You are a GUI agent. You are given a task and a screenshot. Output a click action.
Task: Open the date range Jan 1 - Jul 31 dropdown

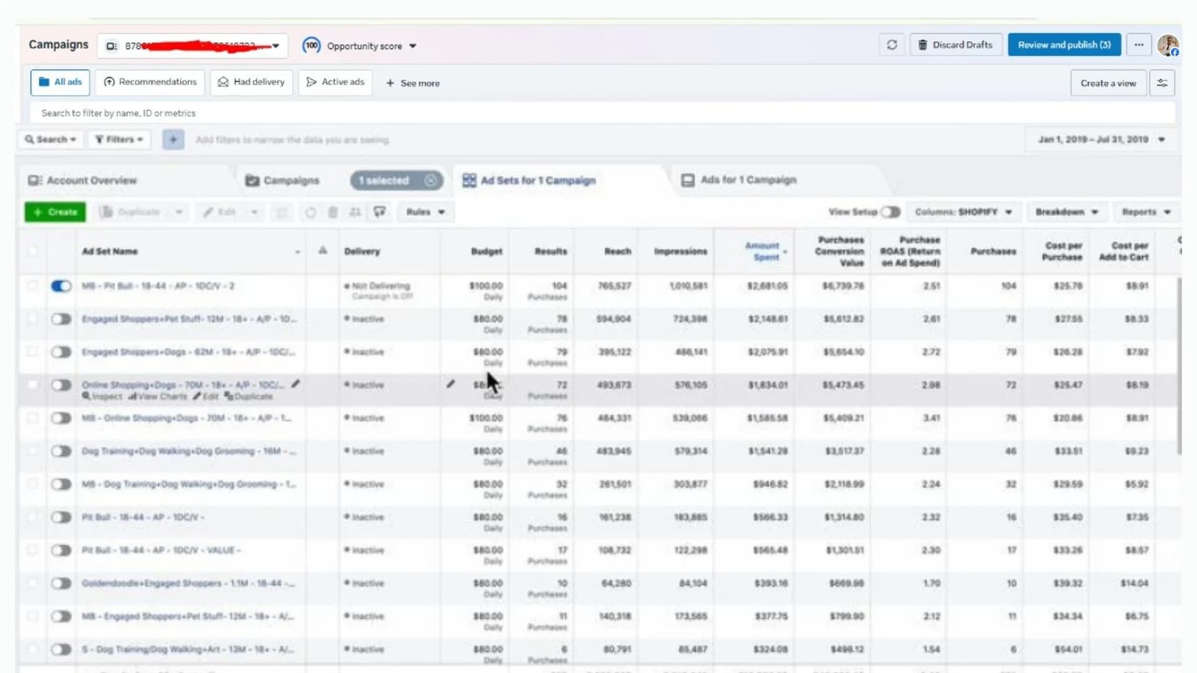1102,140
